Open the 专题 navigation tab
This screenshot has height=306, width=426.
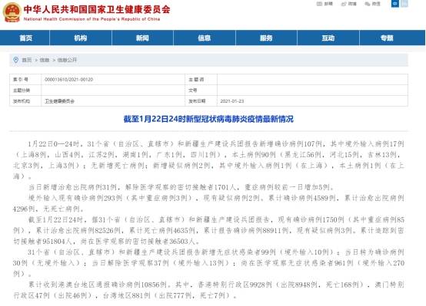coord(392,38)
